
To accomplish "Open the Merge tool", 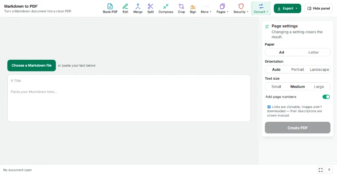I will click(x=138, y=8).
